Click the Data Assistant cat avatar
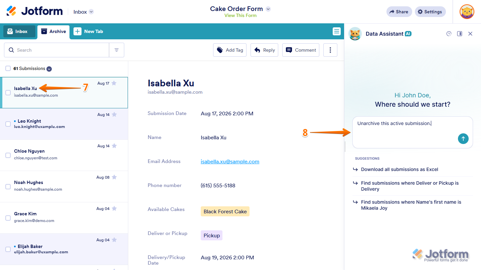This screenshot has height=270, width=481. tap(355, 34)
